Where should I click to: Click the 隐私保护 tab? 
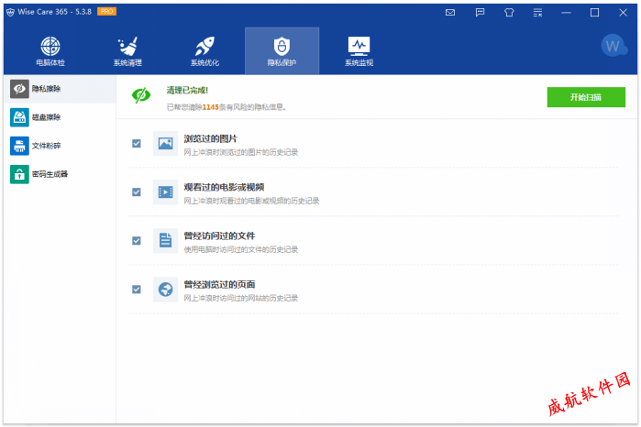click(x=282, y=51)
